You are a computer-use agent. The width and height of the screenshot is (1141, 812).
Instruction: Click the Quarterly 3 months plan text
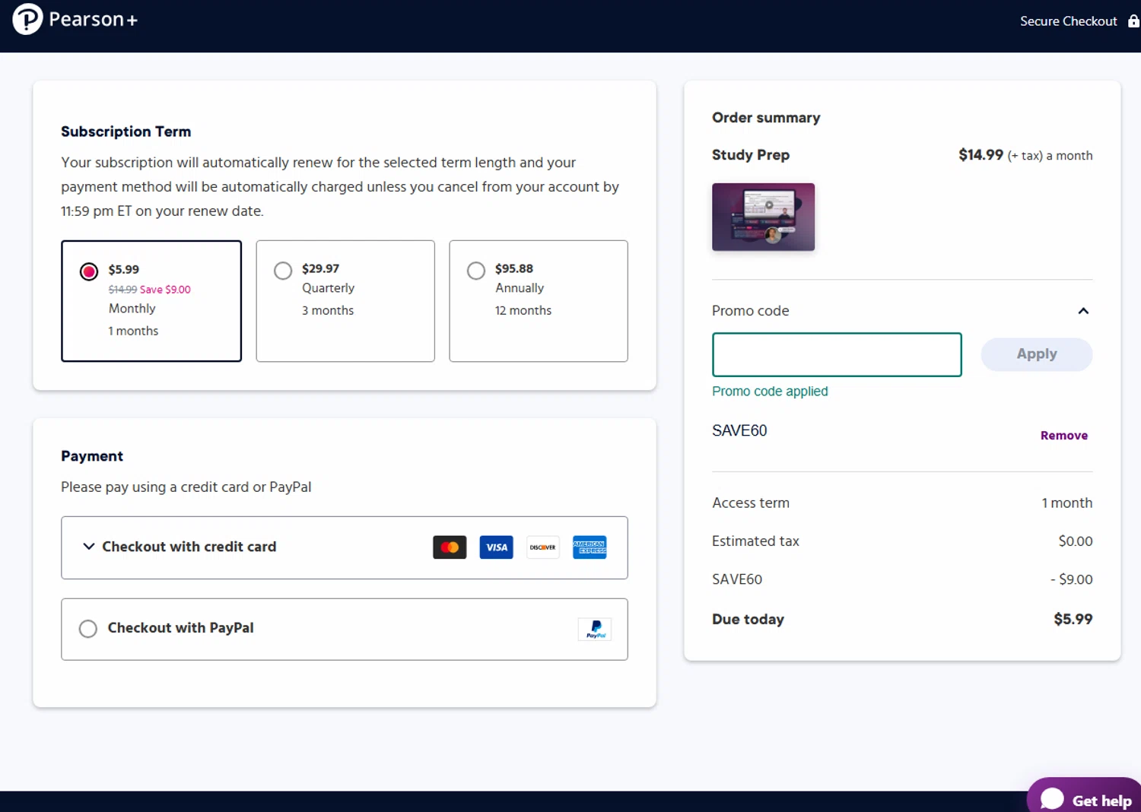328,299
